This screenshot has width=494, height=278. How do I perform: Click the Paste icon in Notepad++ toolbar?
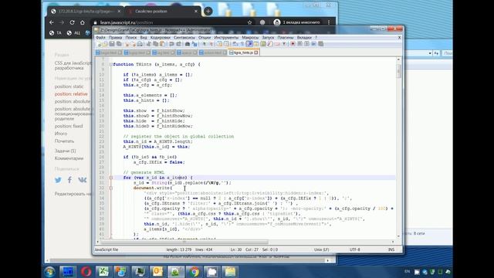[x=162, y=44]
